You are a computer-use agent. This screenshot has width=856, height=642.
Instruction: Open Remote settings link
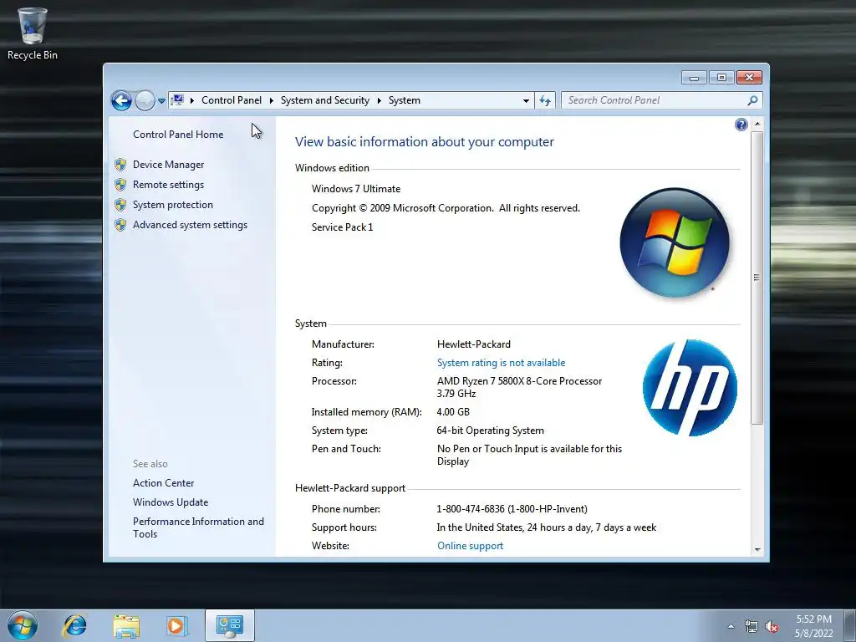(x=168, y=185)
